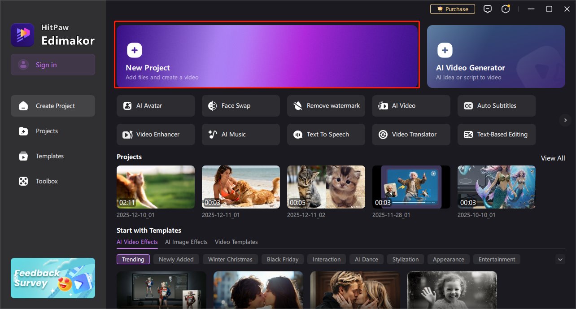576x309 pixels.
Task: Expand the template category dropdown arrow
Action: tap(560, 259)
